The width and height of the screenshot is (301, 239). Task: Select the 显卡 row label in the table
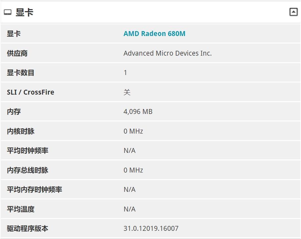click(x=14, y=34)
